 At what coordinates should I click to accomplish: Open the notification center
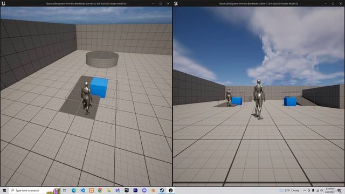click(340, 190)
